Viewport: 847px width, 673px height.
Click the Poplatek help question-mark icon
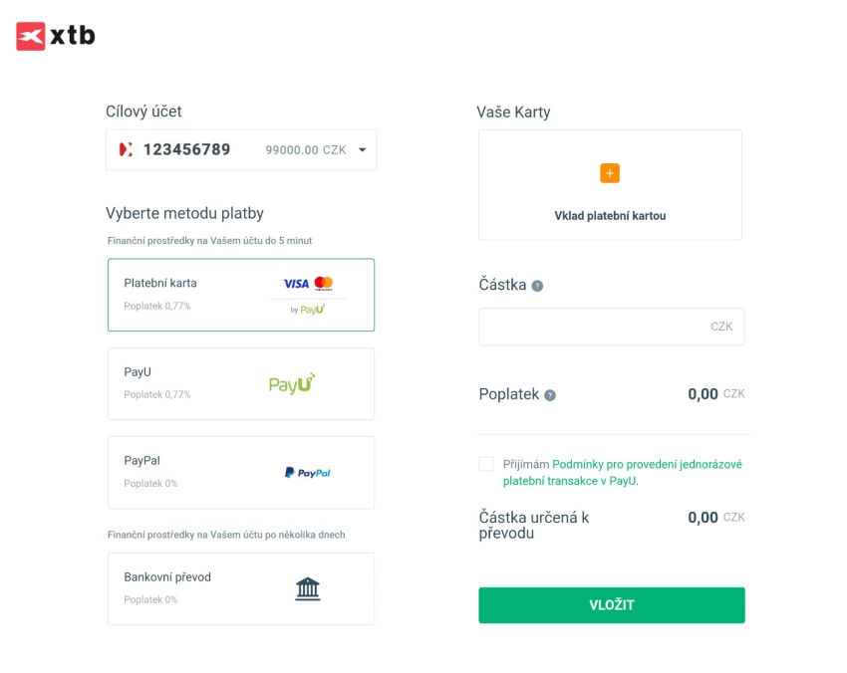(550, 395)
